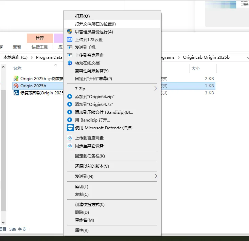Choose 创建快捷方式(S)
The height and width of the screenshot is (241, 249).
112,204
